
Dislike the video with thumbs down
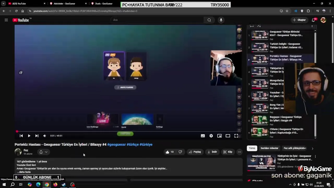(180, 152)
